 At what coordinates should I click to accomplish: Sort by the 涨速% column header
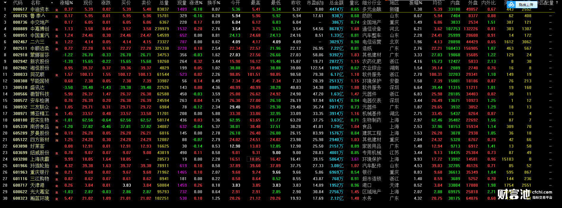[x=196, y=3]
